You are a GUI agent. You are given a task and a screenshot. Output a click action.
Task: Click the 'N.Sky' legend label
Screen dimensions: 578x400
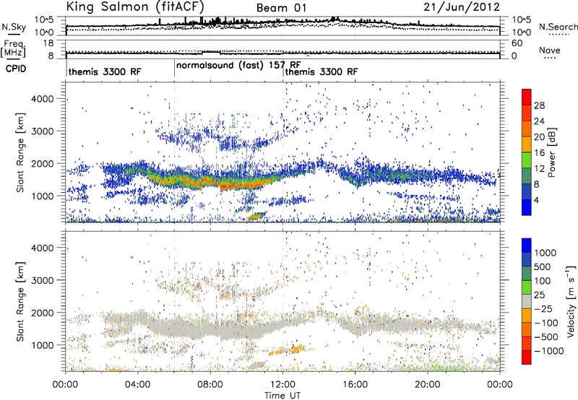14,27
